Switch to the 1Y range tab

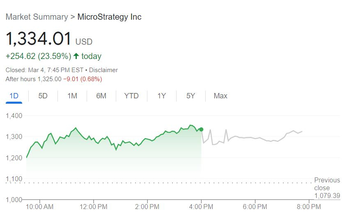pos(161,96)
